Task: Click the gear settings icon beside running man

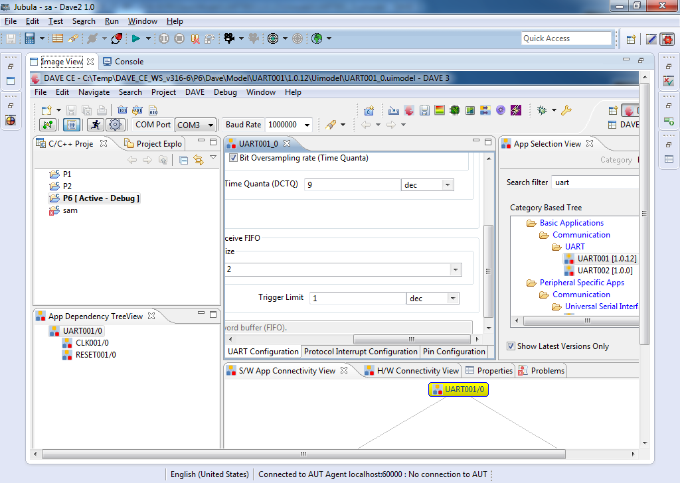Action: 115,125
